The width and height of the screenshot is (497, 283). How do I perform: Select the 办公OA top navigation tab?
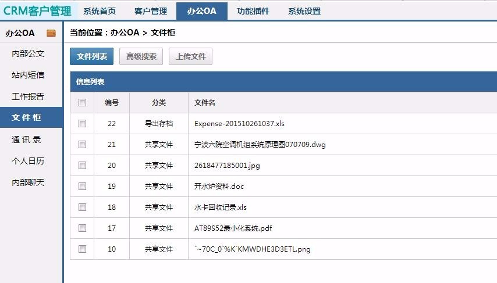[x=202, y=11]
